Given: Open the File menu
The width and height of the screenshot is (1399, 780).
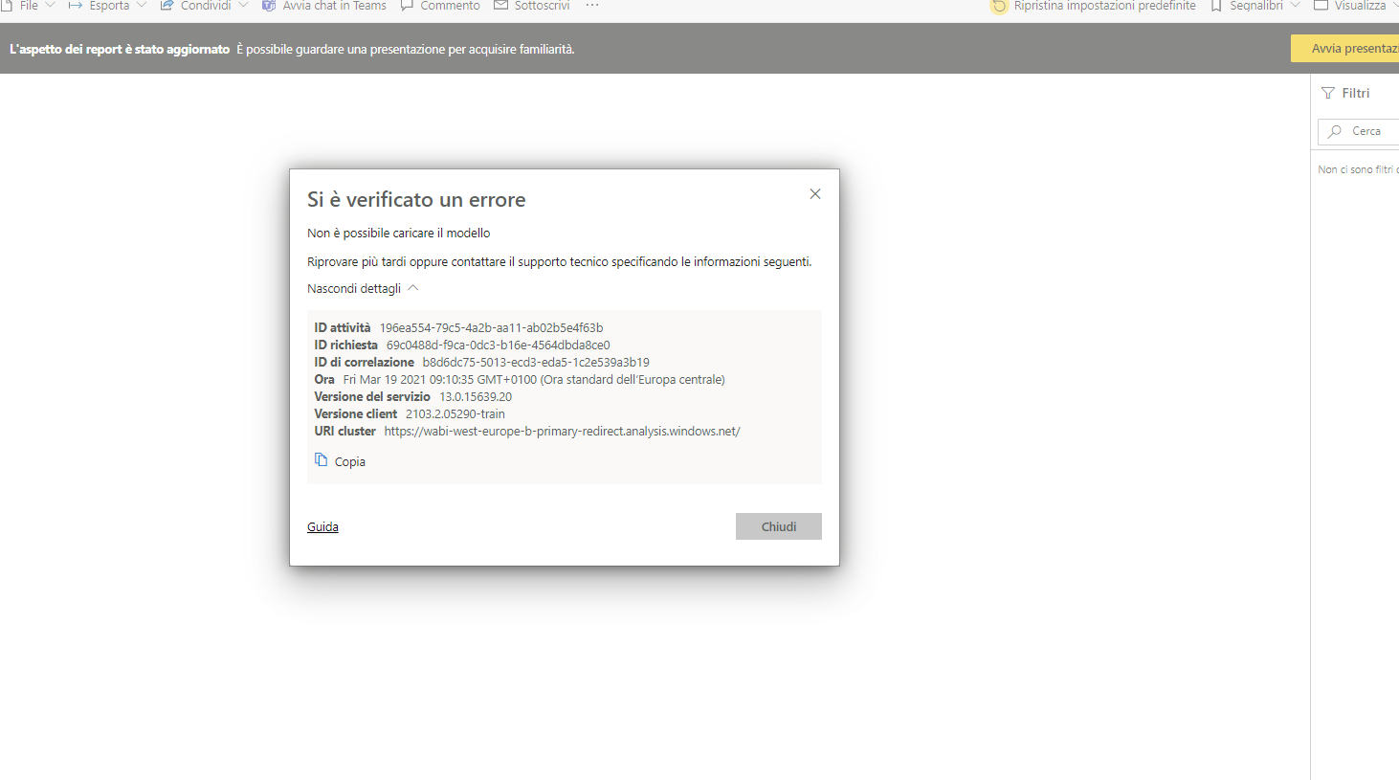Looking at the screenshot, I should click(29, 6).
